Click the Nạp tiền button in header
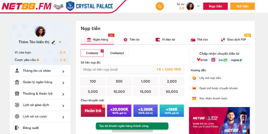The height and width of the screenshot is (134, 268). pos(215,6)
